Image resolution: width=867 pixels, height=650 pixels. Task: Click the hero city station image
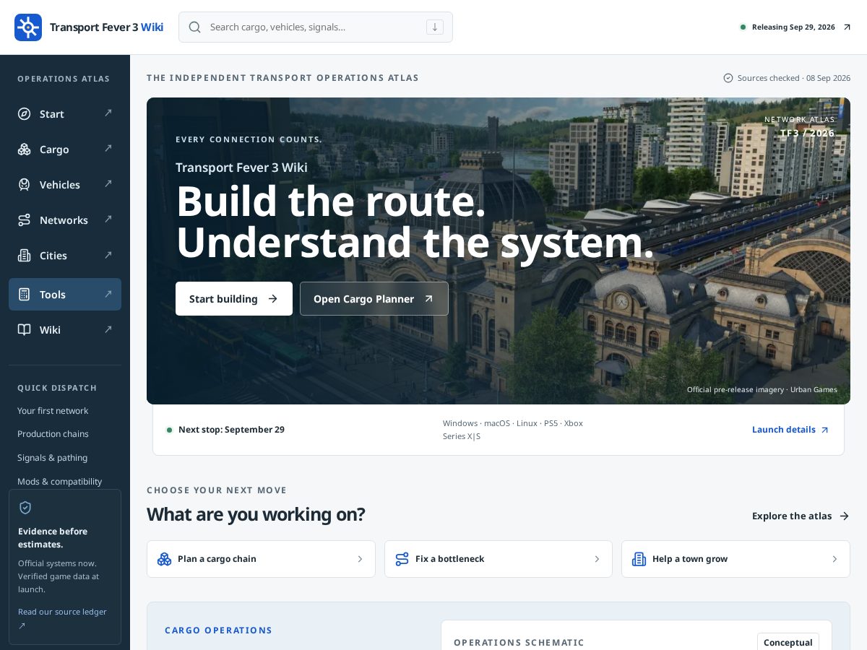[499, 251]
